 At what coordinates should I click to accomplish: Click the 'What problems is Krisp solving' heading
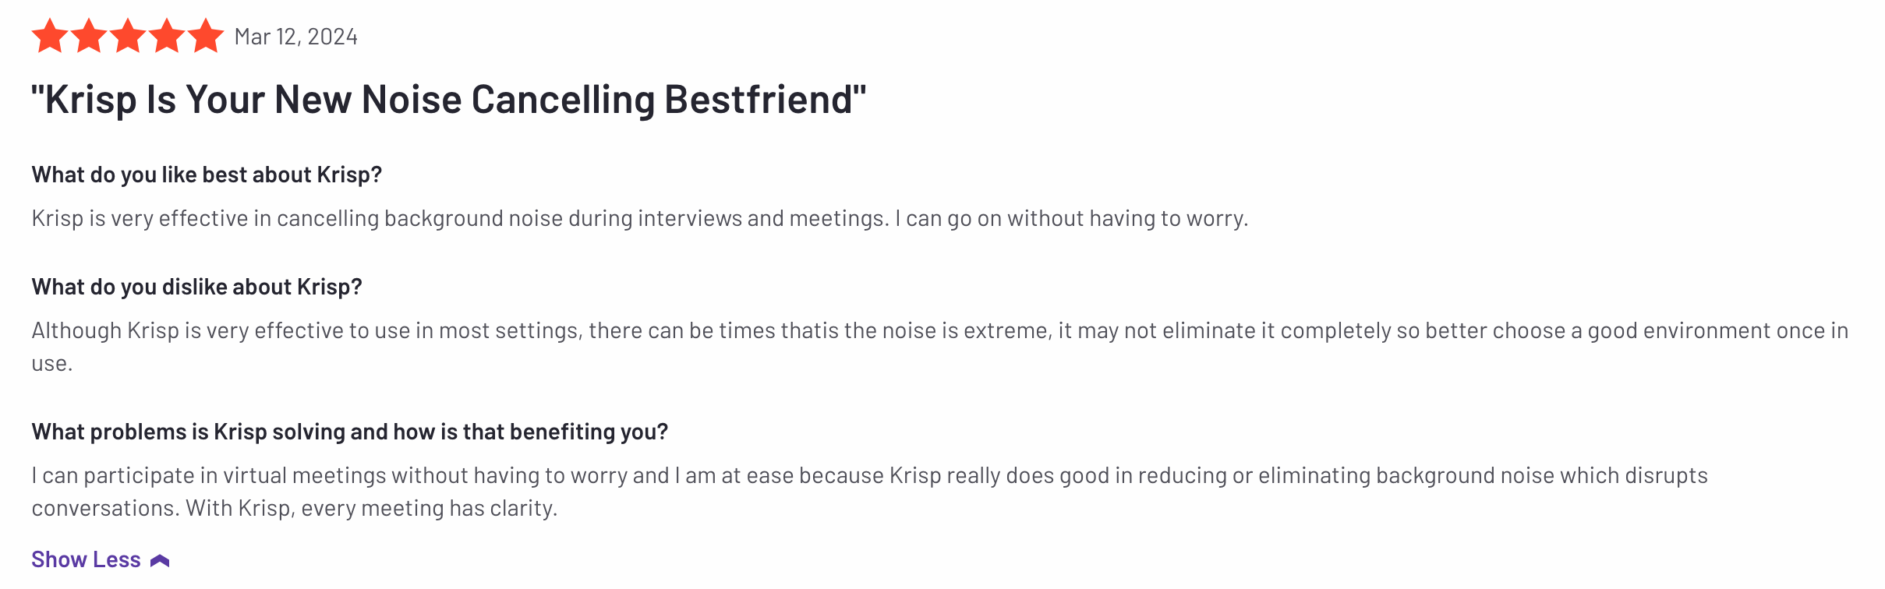(349, 432)
